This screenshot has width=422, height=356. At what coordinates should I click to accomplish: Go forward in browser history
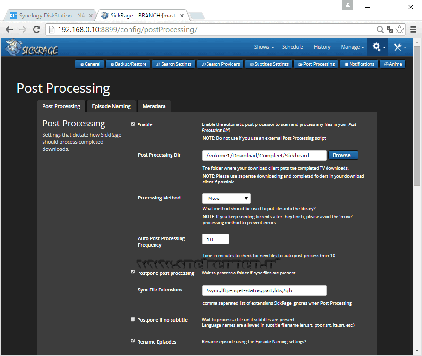pyautogui.click(x=23, y=29)
